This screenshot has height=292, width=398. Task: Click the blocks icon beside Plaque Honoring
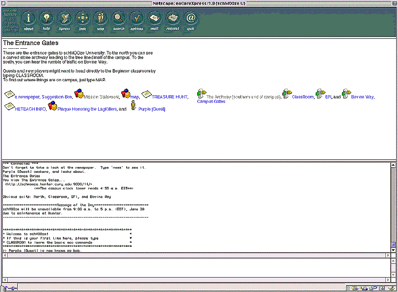pyautogui.click(x=52, y=106)
